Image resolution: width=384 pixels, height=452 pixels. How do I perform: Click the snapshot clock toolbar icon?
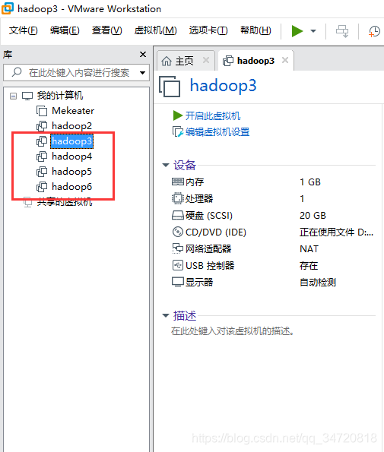coord(374,31)
